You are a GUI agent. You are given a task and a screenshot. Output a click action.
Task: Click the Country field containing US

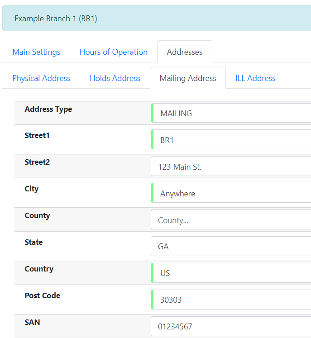point(232,273)
